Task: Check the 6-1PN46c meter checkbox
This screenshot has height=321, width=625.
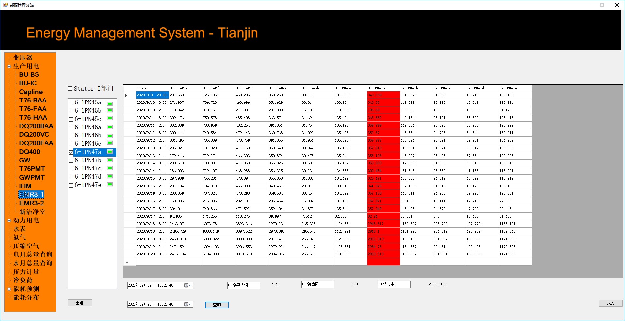Action: point(71,144)
